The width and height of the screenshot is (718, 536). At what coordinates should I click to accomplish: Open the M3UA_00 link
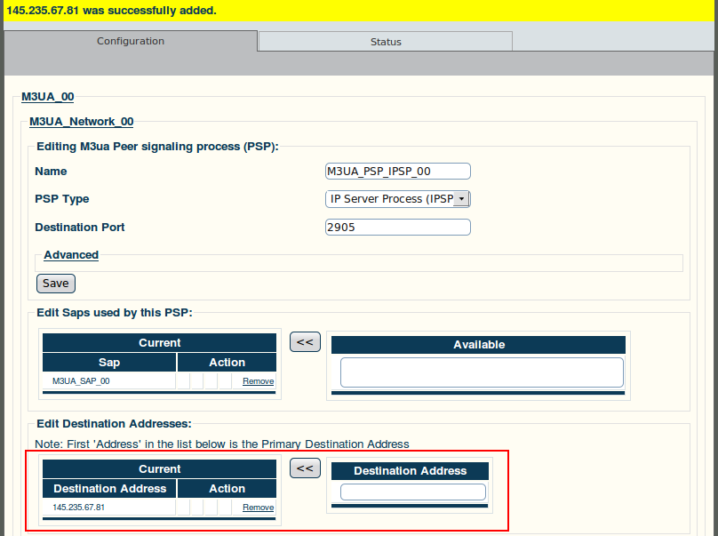[x=48, y=97]
